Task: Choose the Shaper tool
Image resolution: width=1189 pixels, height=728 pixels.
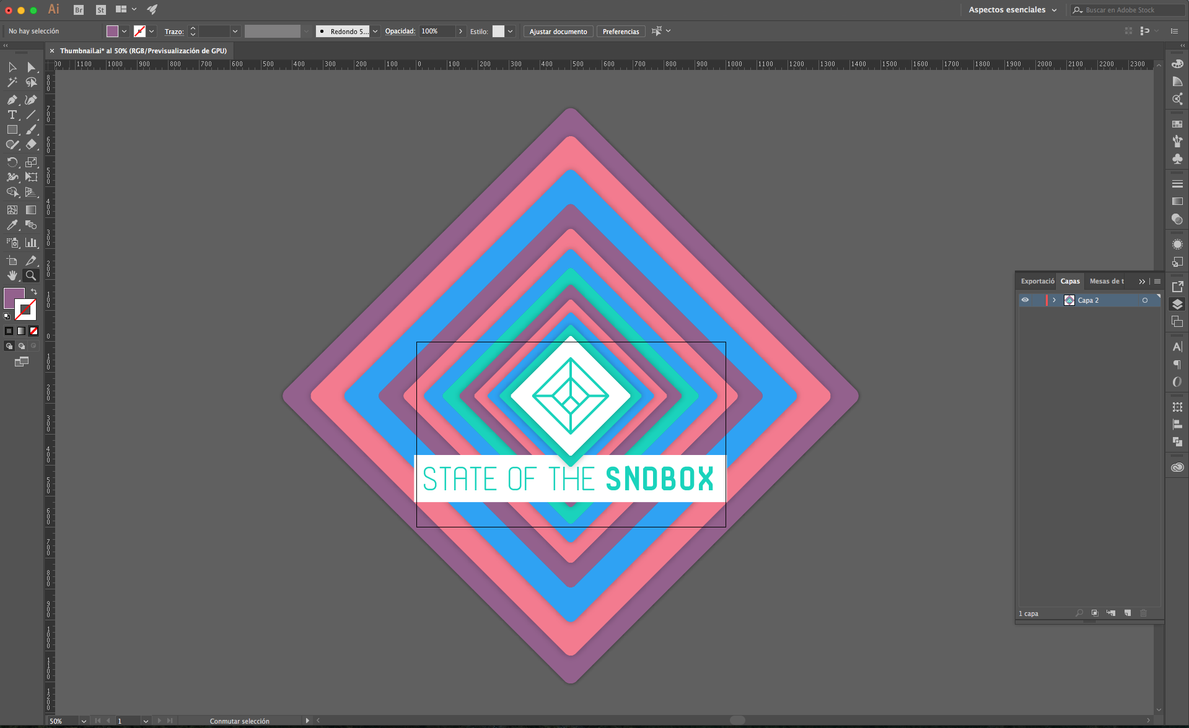Action: click(x=12, y=144)
